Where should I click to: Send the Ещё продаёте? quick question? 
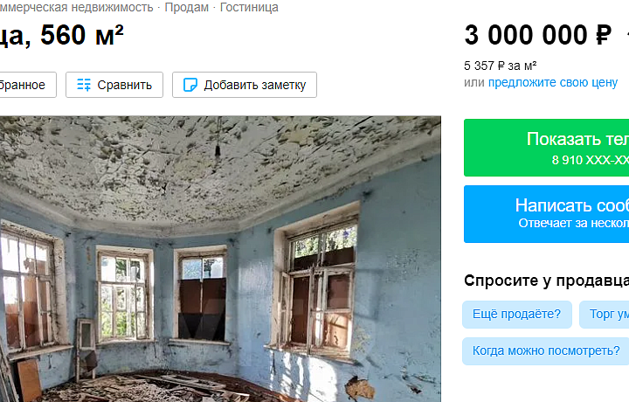(x=516, y=314)
